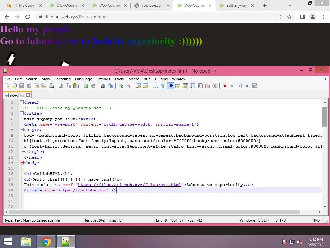Close the index.html document tab
The width and height of the screenshot is (330, 248).
(28, 95)
